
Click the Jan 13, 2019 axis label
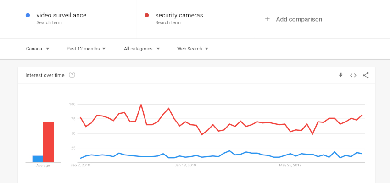tap(185, 165)
